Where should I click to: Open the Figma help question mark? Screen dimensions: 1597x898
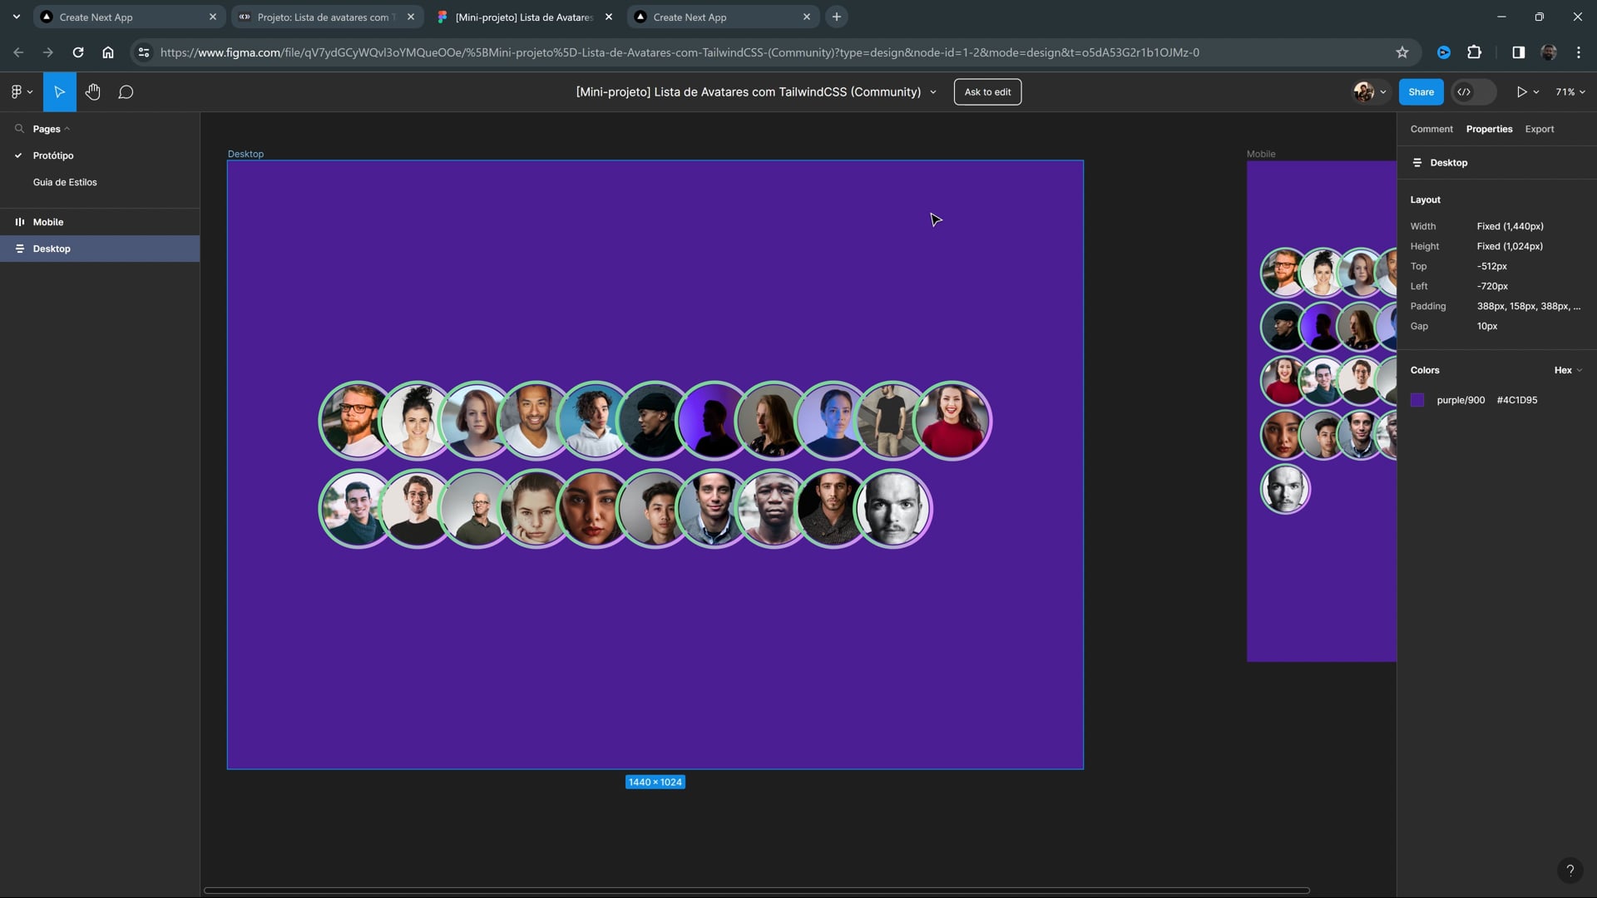(1570, 871)
